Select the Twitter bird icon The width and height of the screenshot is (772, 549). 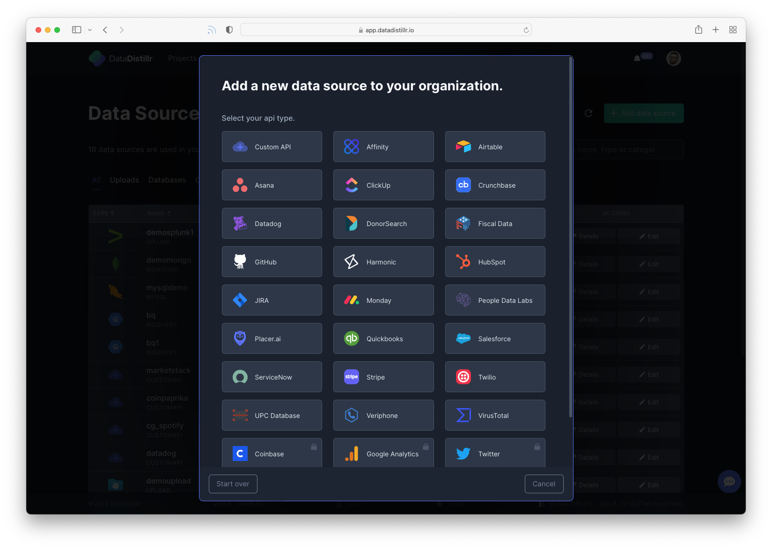click(463, 454)
